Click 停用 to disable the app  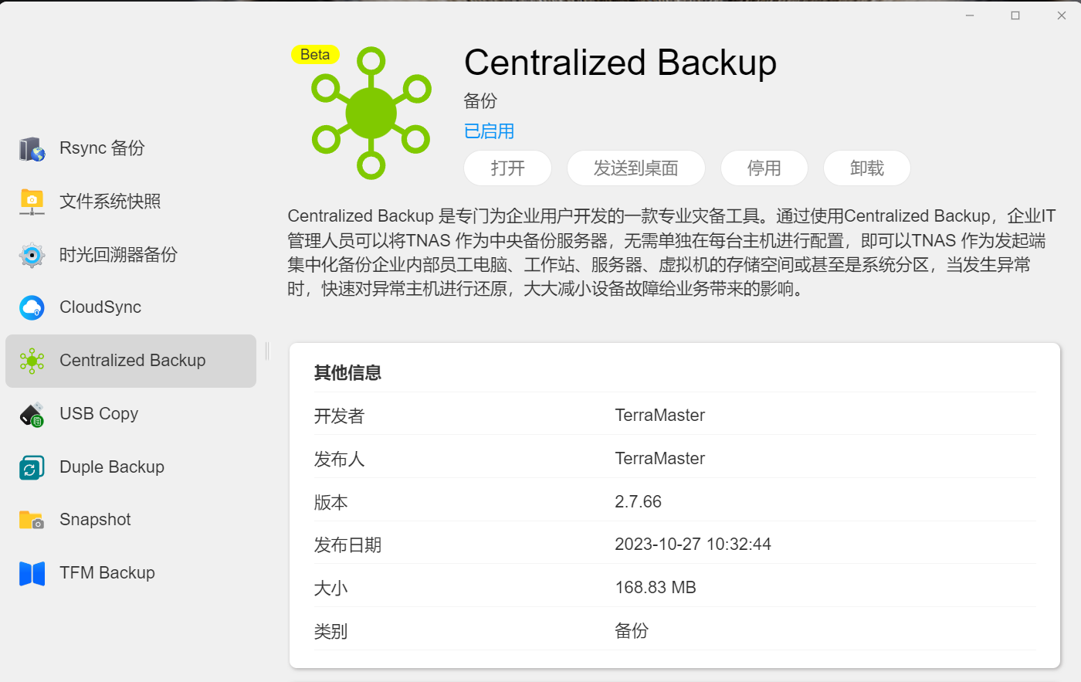[x=764, y=168]
